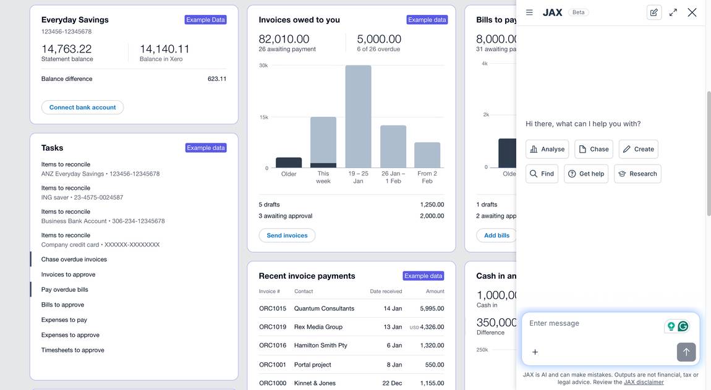Select the Chase quick action
This screenshot has width=711, height=390.
click(x=594, y=149)
